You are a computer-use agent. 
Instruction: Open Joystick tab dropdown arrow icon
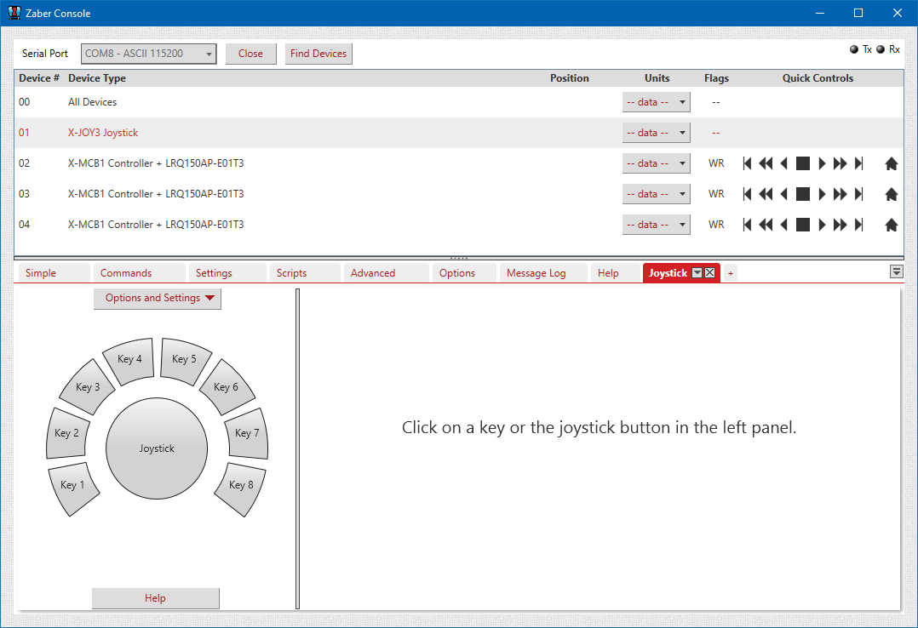[697, 273]
